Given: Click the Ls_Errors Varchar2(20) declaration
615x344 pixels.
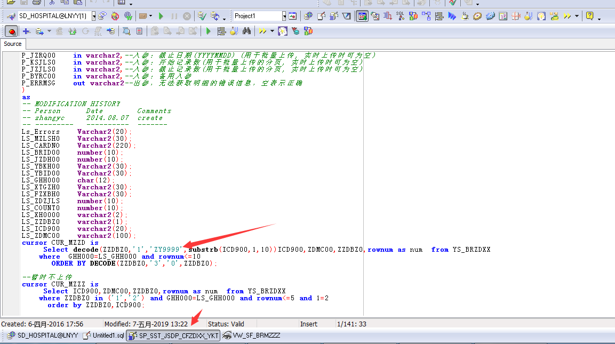Looking at the screenshot, I should pos(76,132).
